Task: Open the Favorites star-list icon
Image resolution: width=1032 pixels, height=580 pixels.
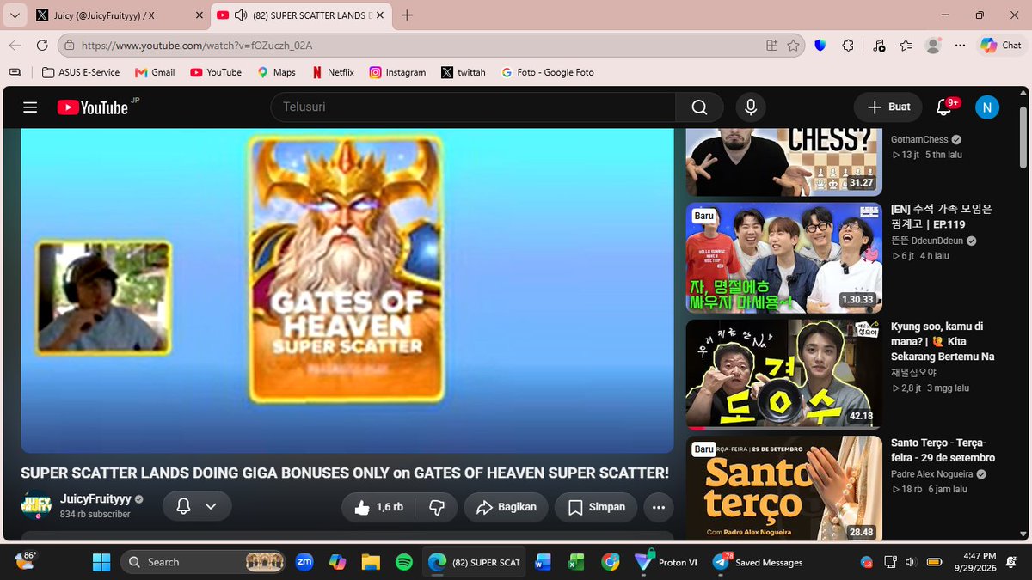Action: click(x=906, y=46)
